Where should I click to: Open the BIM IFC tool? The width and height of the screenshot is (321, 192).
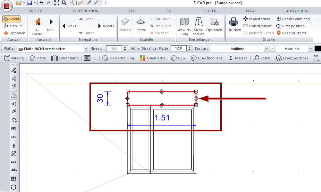[90, 58]
